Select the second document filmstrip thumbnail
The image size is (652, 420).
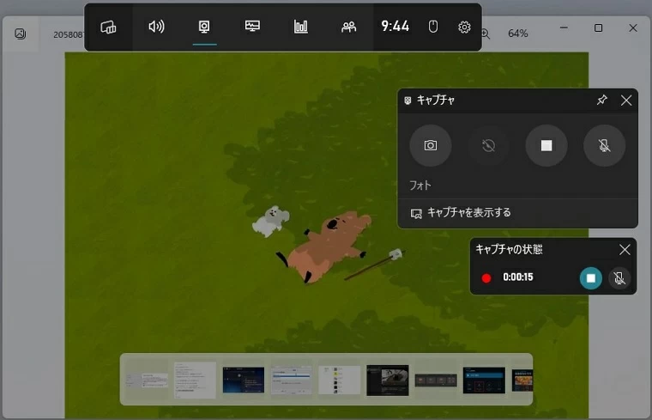pyautogui.click(x=195, y=380)
